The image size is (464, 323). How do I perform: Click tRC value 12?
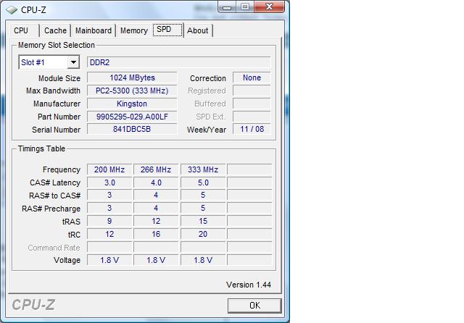point(109,234)
